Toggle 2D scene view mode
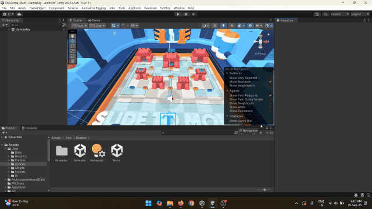 tap(214, 26)
